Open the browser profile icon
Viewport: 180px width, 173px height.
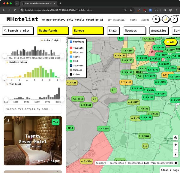170,10
